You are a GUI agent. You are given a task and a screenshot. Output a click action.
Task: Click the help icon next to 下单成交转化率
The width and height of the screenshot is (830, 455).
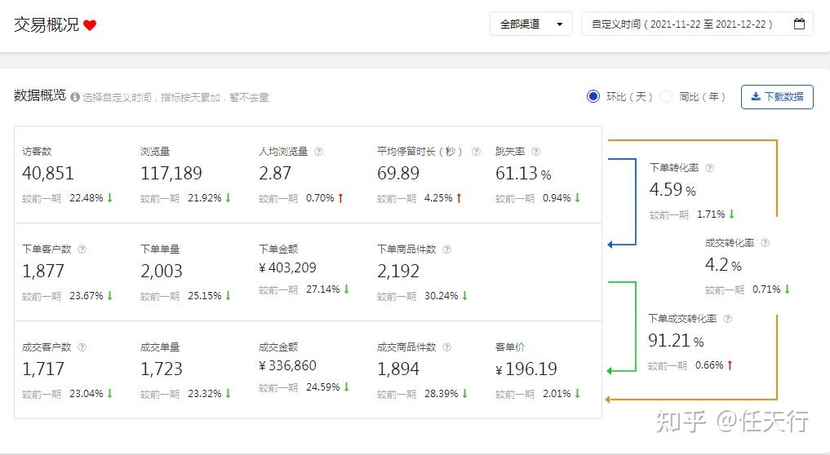[x=727, y=319]
